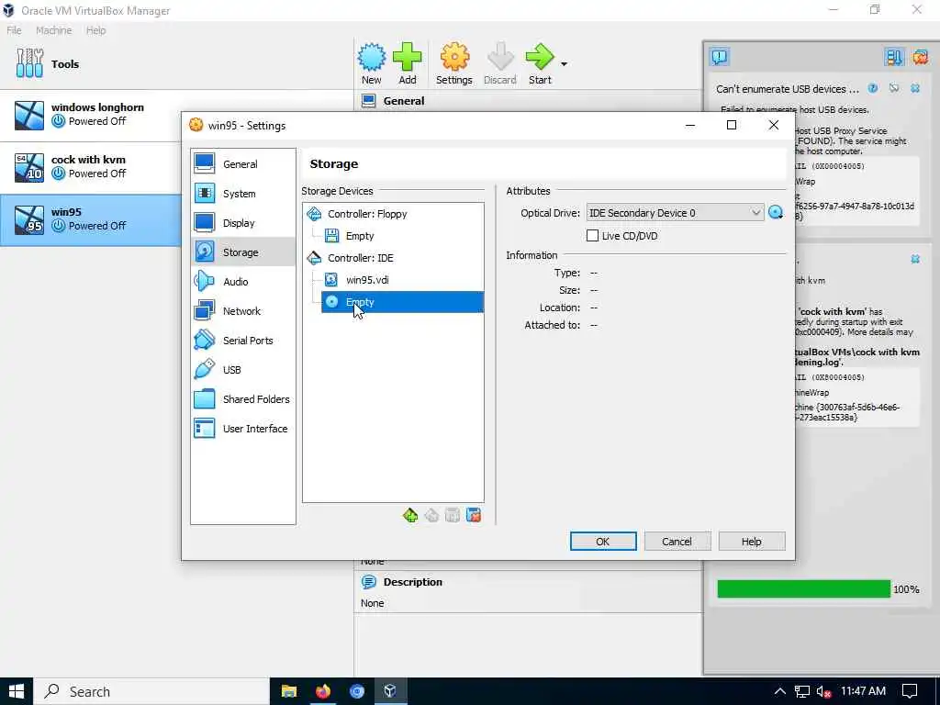This screenshot has height=705, width=940.
Task: Click the muted volume tray icon
Action: pyautogui.click(x=824, y=691)
